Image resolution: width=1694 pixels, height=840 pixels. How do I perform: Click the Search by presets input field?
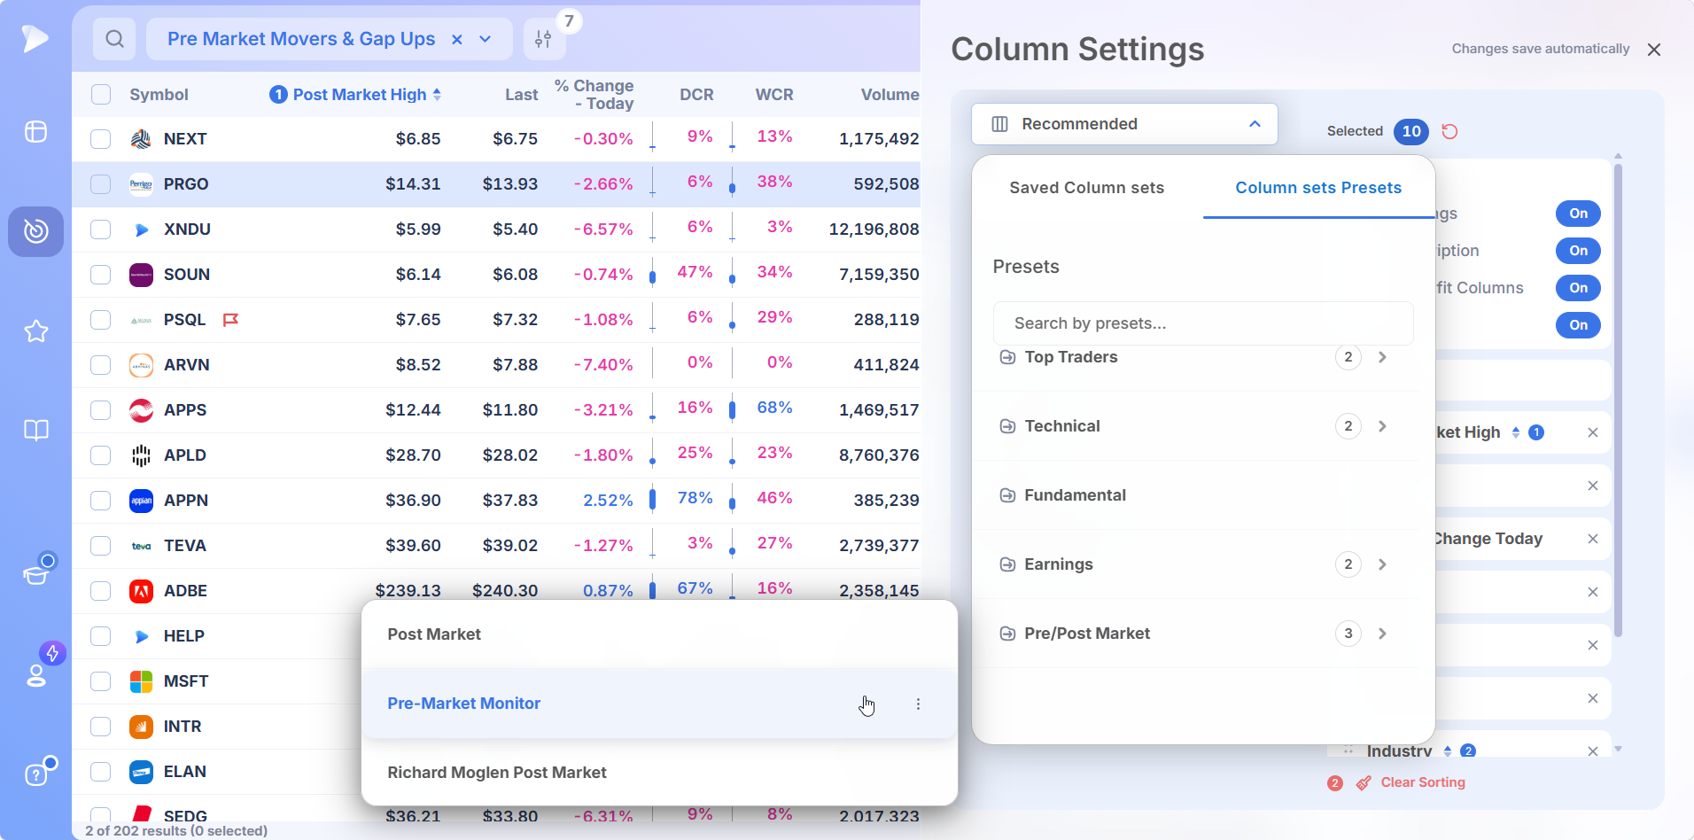[x=1203, y=323]
